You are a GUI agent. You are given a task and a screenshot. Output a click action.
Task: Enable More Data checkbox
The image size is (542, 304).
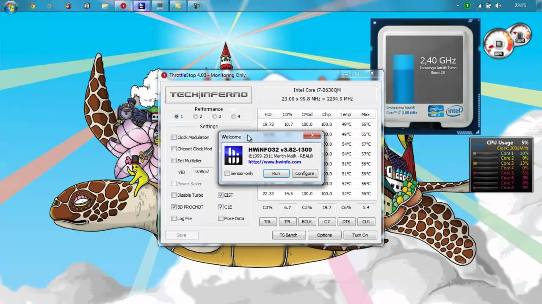[x=221, y=218]
